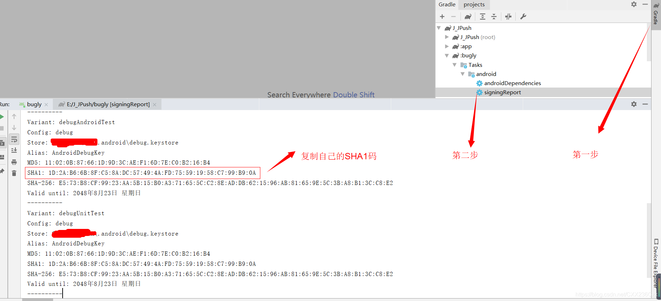Click Scroll to End icon in console
Screen dimensions: 661x301
pyautogui.click(x=14, y=150)
